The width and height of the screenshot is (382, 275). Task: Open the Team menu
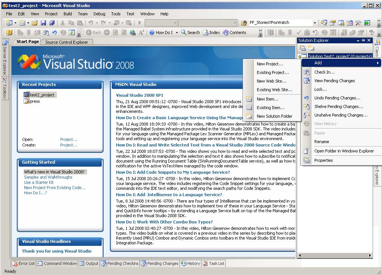pos(83,14)
